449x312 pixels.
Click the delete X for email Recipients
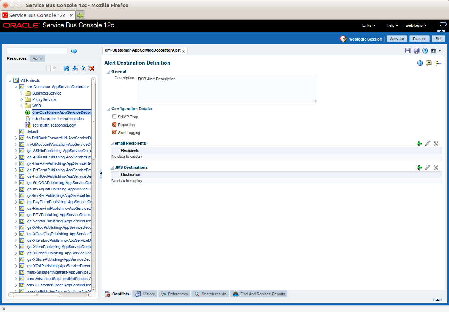[436, 144]
